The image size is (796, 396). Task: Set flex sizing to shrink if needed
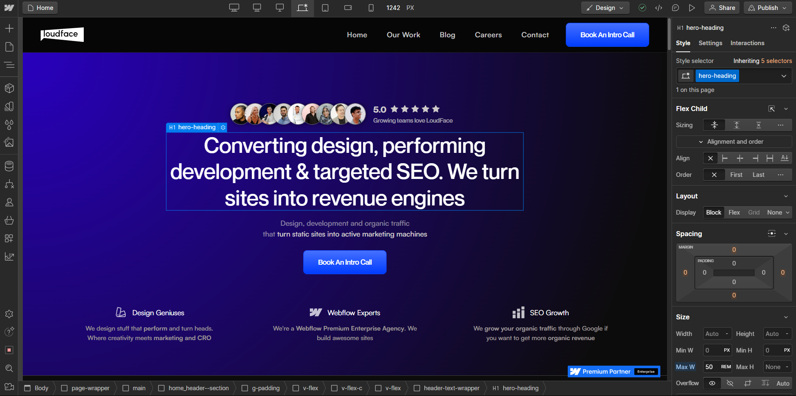715,125
